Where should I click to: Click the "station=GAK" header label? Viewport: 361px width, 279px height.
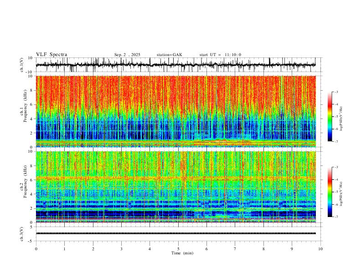tap(169, 55)
